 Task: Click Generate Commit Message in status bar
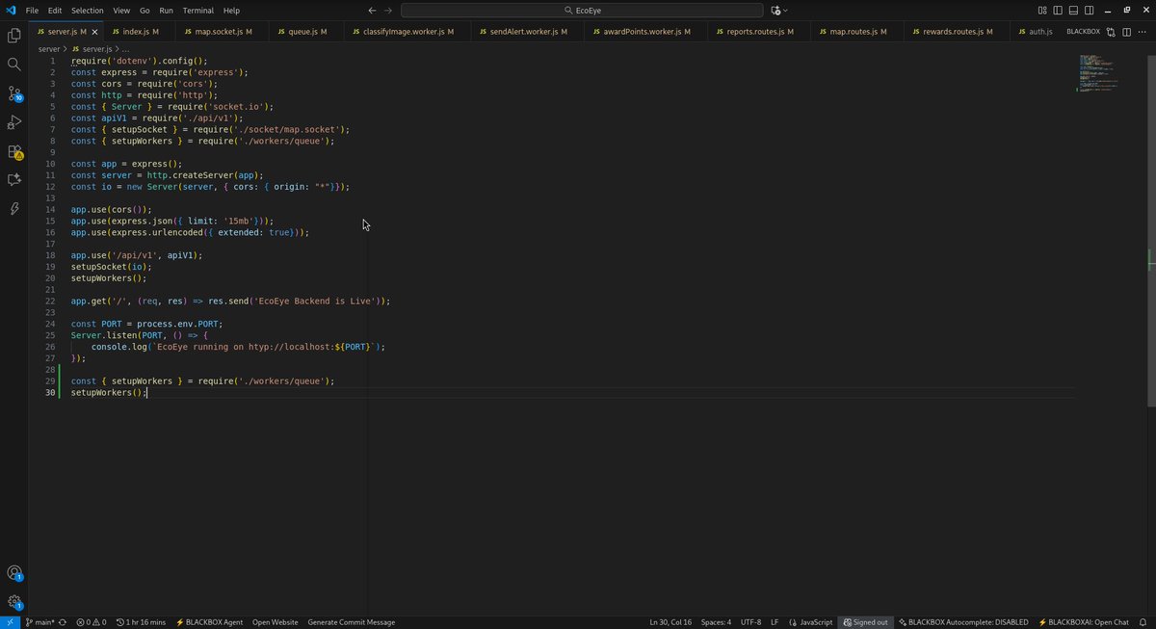351,622
